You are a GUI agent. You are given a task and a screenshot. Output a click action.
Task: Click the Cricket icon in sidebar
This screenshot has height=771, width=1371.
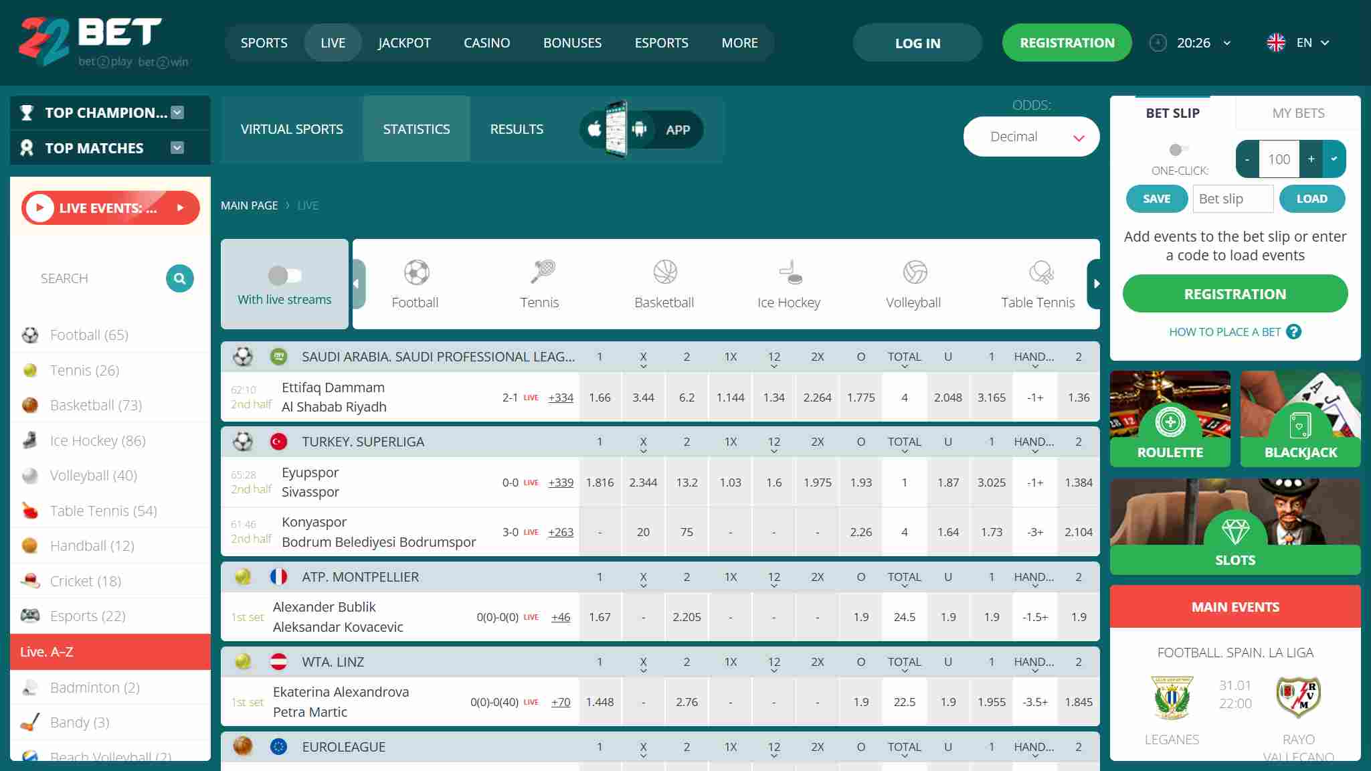(30, 580)
